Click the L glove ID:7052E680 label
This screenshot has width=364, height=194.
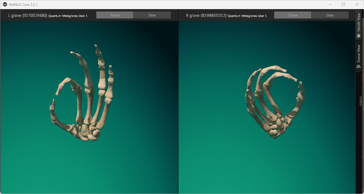28,16
